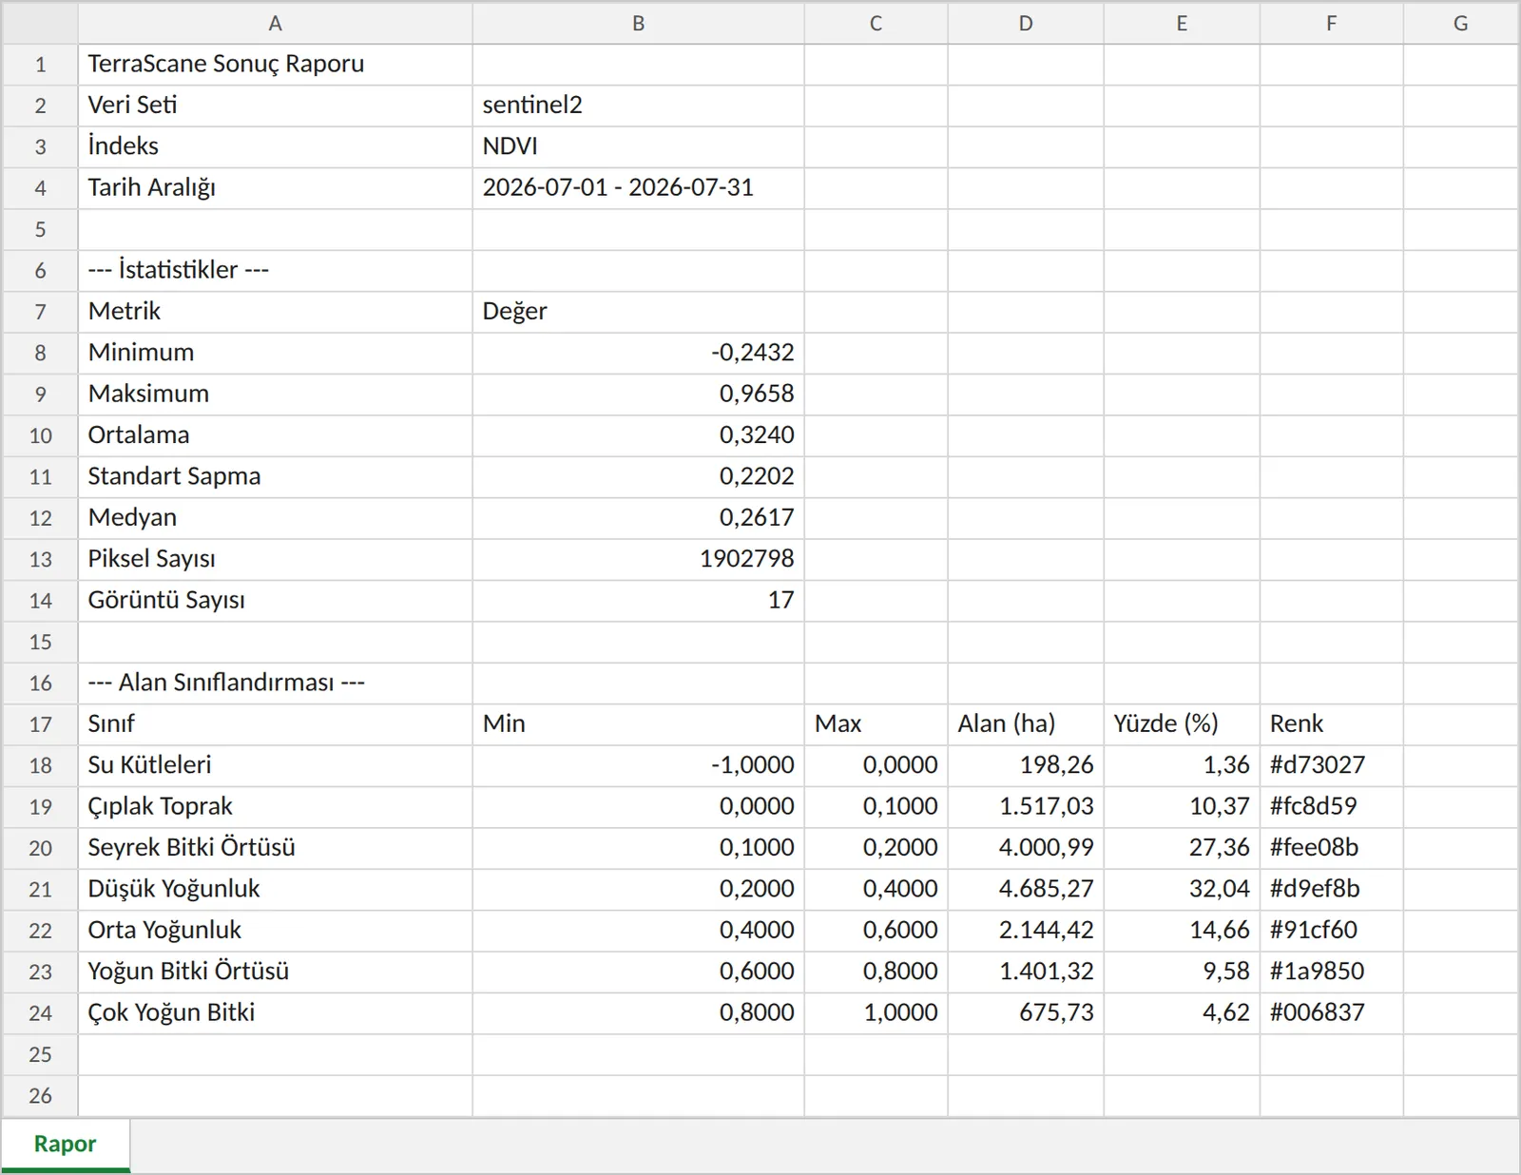Click the Ortalama value '0,3240'
This screenshot has height=1175, width=1521.
[x=638, y=436]
